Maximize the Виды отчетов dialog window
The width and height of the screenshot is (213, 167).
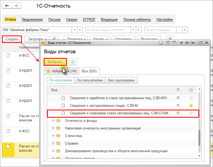(x=201, y=43)
